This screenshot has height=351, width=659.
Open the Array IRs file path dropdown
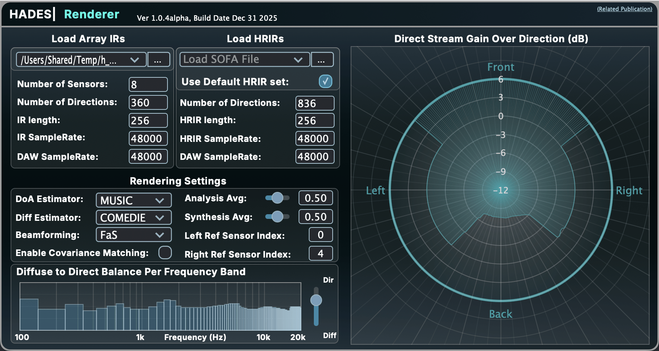tap(81, 60)
